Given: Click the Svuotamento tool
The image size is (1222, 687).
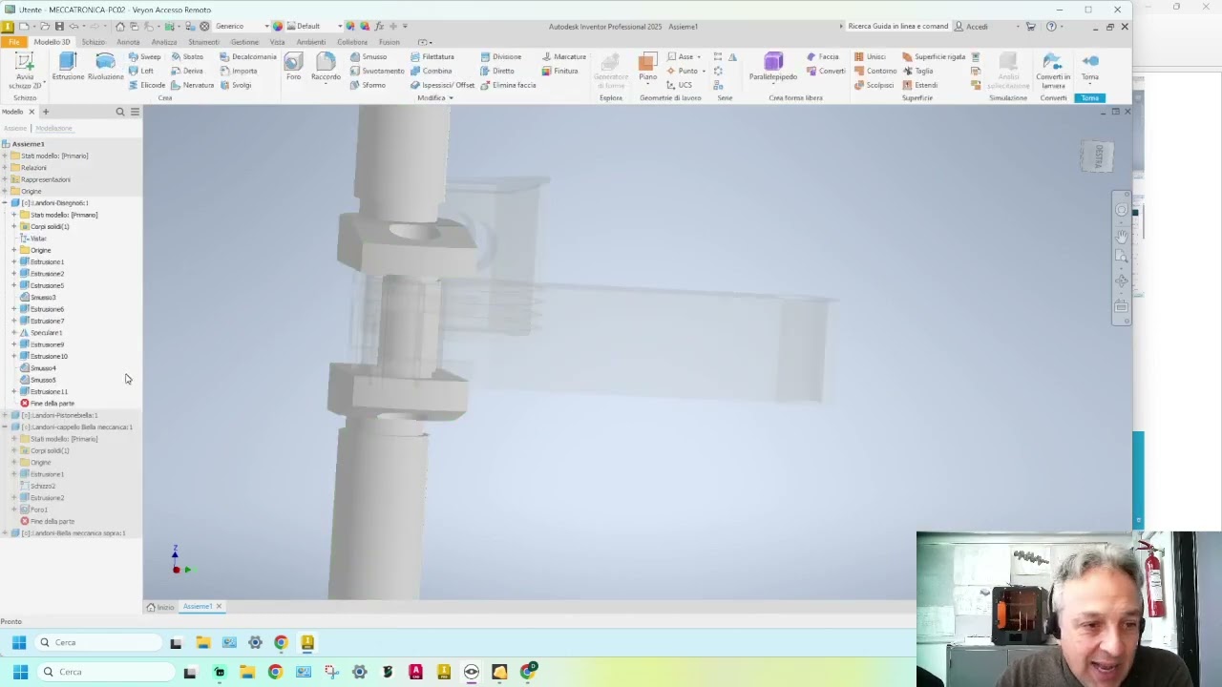Looking at the screenshot, I should coord(377,71).
